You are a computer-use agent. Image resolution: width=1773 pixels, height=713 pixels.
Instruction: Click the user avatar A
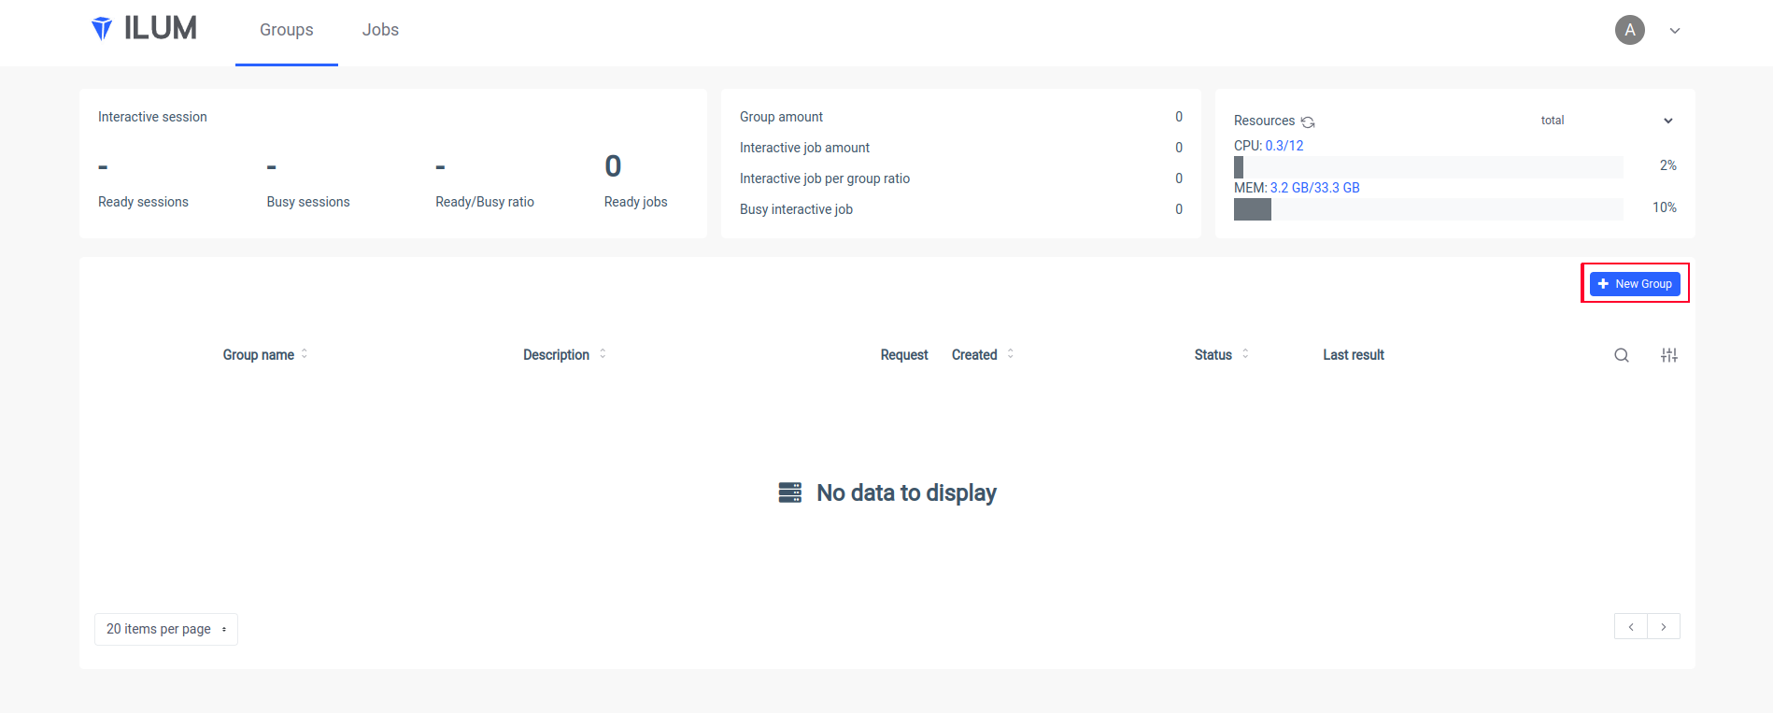click(1630, 30)
